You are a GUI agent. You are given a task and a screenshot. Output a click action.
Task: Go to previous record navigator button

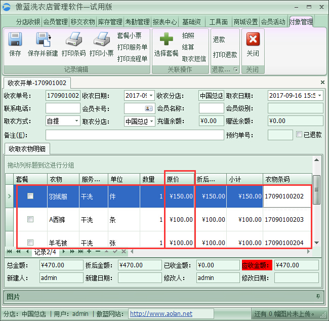tap(27, 251)
